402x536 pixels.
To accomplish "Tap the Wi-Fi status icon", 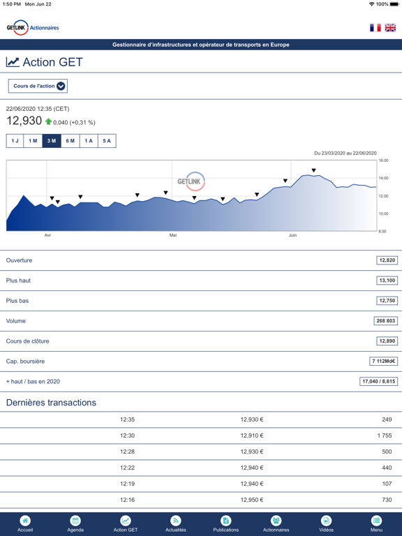I will [x=371, y=4].
